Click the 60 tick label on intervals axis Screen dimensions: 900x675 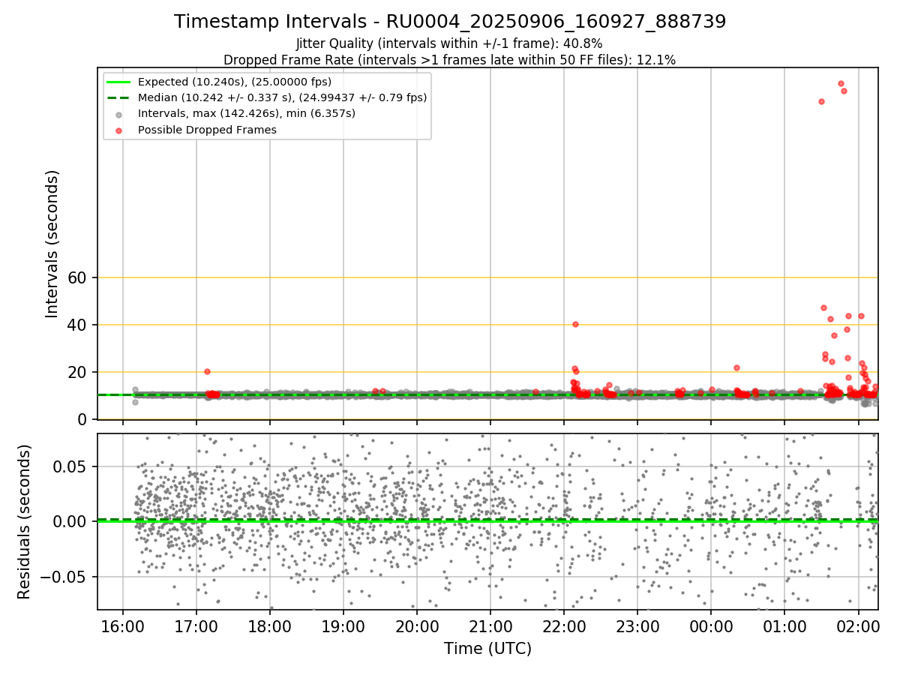(x=78, y=278)
